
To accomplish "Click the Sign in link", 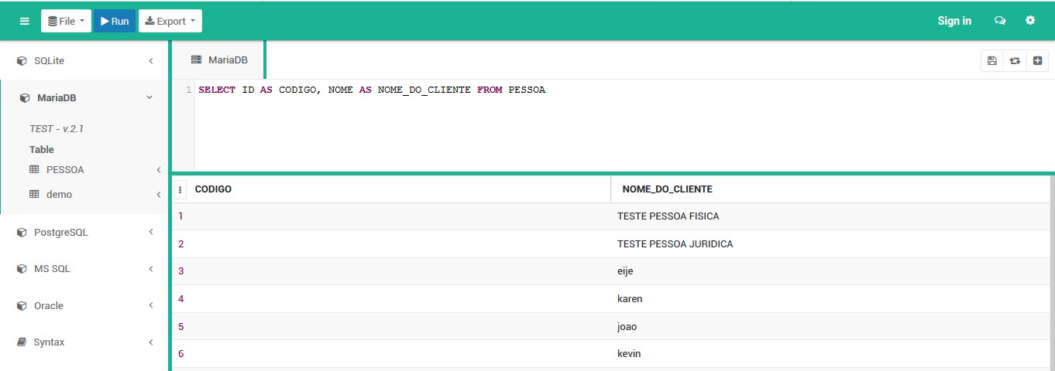I will pyautogui.click(x=954, y=21).
